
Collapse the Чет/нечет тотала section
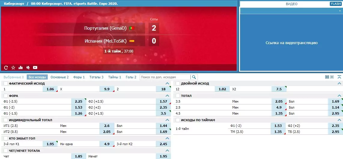pos(167,151)
